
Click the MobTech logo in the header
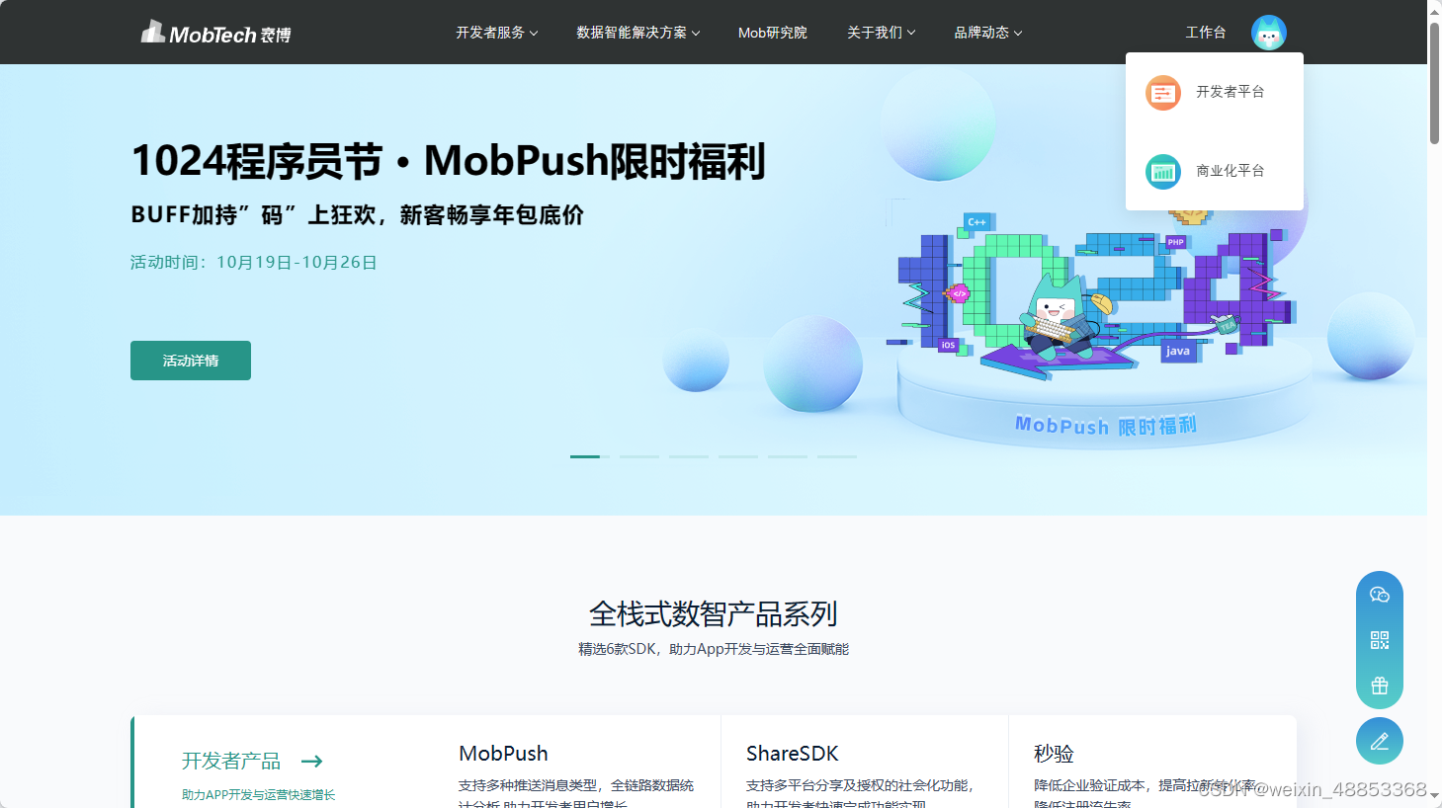(215, 33)
